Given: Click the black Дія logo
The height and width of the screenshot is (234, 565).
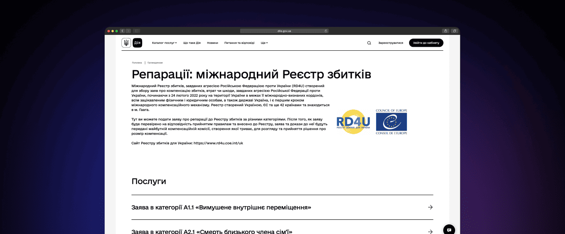Looking at the screenshot, I should [137, 43].
